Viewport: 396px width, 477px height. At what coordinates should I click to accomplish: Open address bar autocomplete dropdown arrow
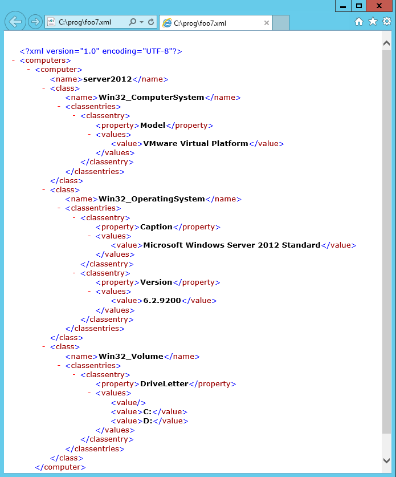pos(141,22)
